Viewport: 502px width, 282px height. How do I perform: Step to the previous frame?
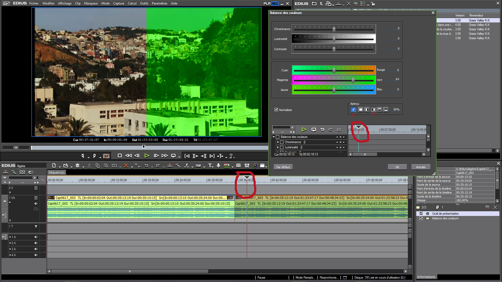[x=137, y=156]
